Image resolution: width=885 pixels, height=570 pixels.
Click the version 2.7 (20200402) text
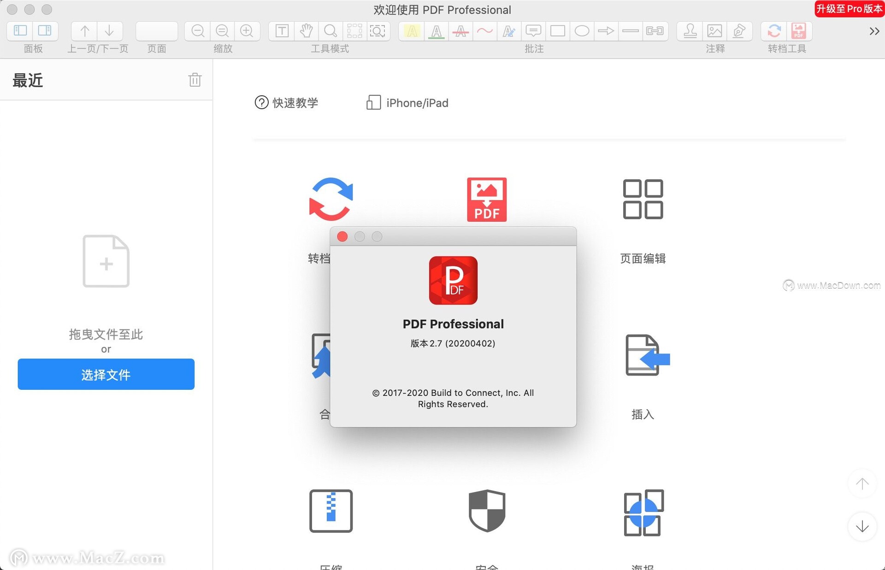[453, 343]
